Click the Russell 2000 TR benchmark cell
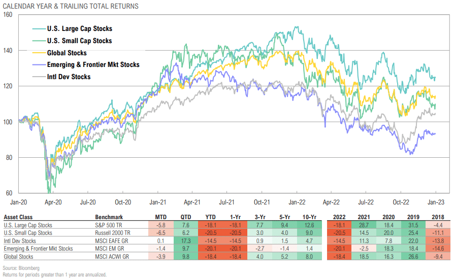 [113, 233]
